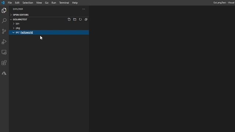Open the Run menu
The image size is (235, 132).
tap(54, 3)
